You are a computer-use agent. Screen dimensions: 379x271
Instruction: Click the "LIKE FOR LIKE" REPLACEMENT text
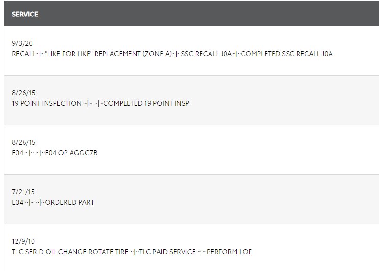[x=93, y=54]
